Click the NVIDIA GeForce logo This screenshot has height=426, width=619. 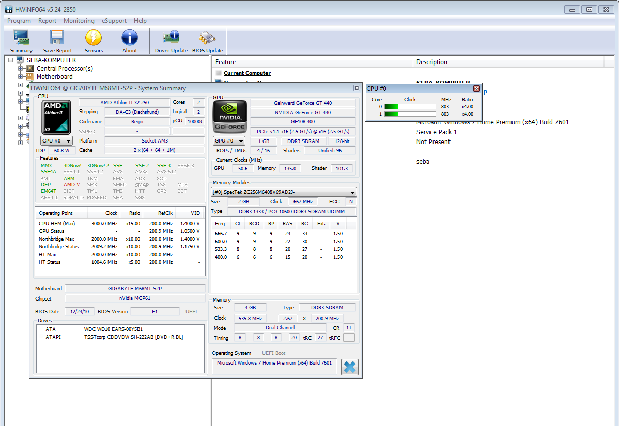[x=230, y=116]
